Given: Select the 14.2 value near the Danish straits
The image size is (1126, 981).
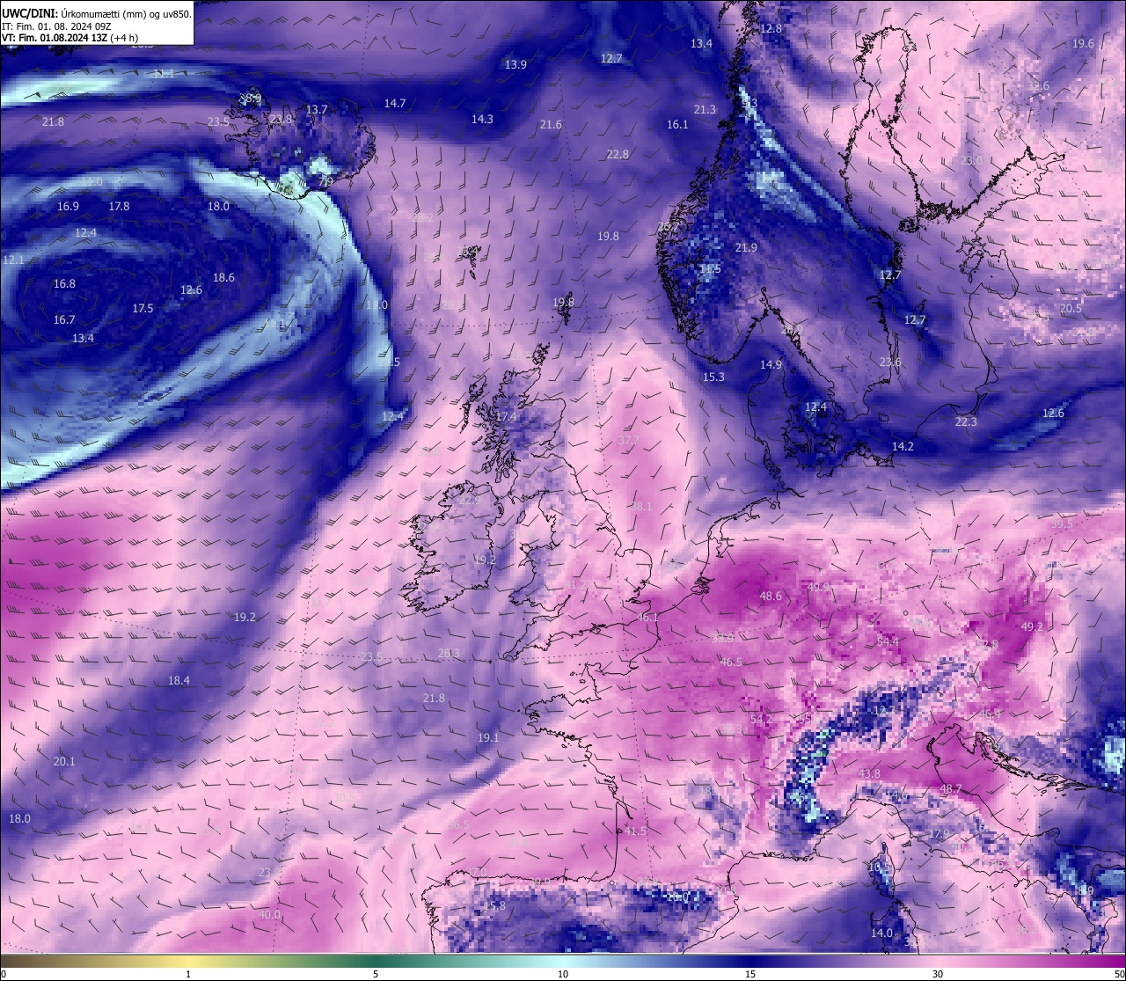Looking at the screenshot, I should coord(903,447).
